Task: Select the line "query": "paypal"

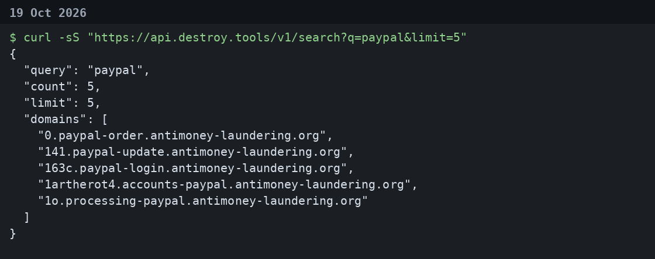Action: (x=87, y=71)
